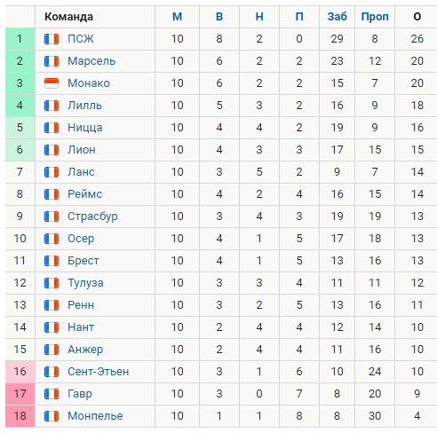Click the Monaco flag icon
The width and height of the screenshot is (437, 433).
52,83
